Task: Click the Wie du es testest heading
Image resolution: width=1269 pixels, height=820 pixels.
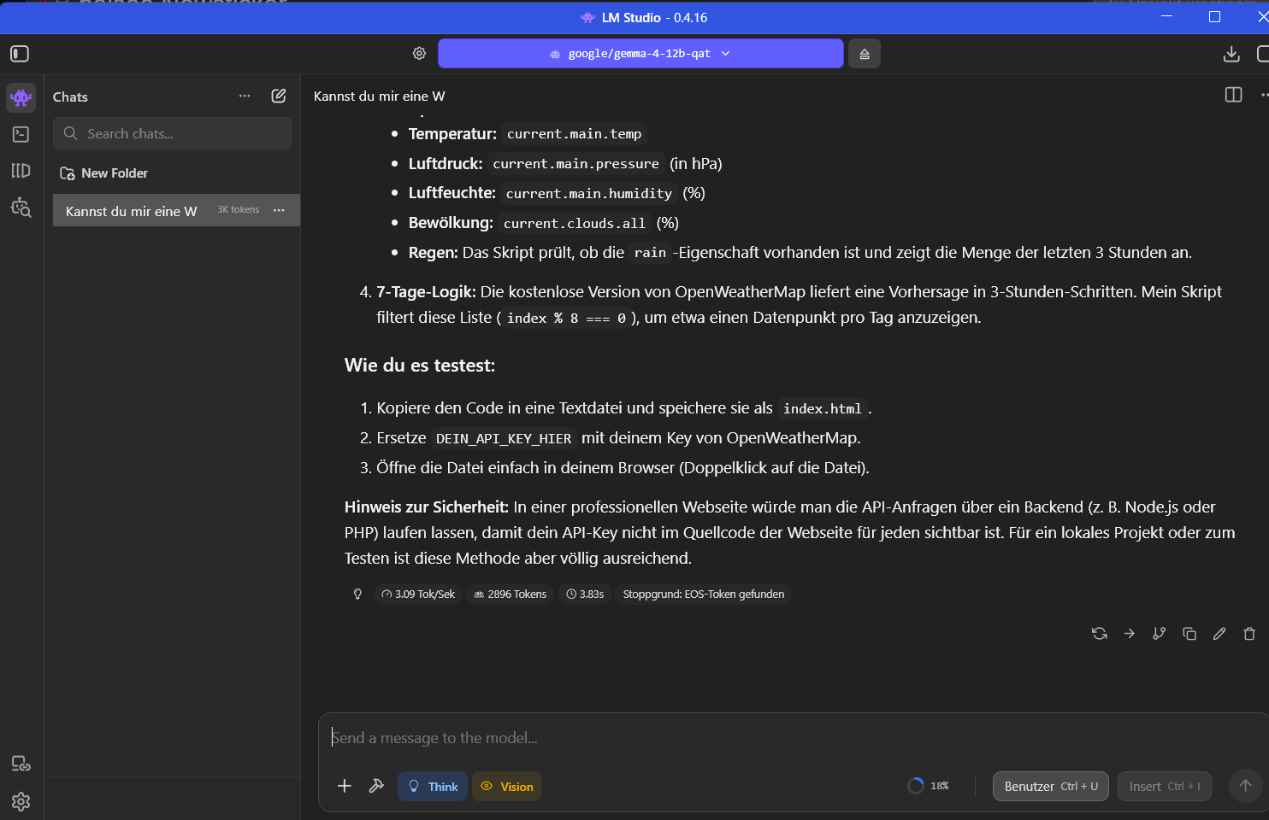Action: click(x=420, y=366)
